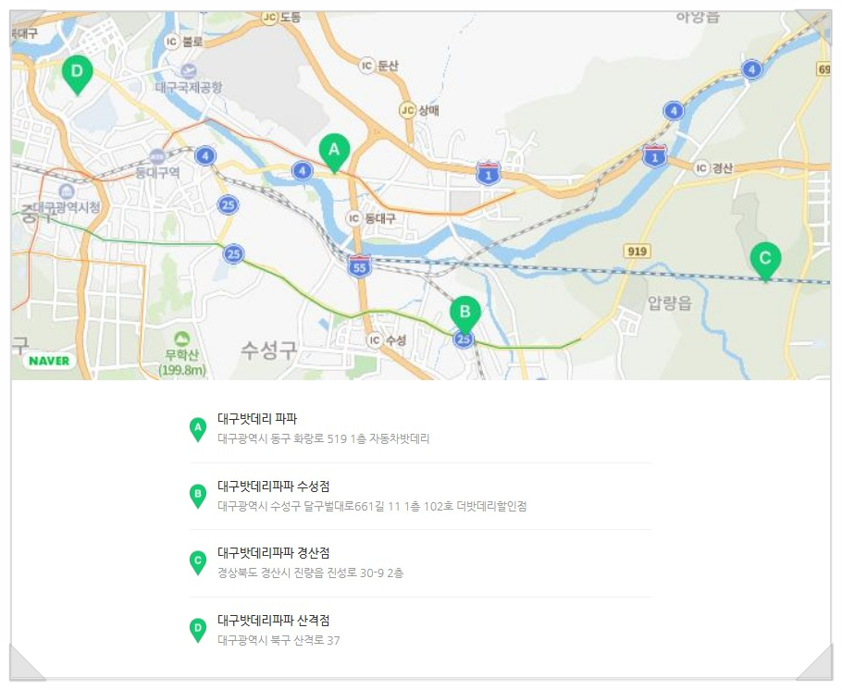Click map marker D at top left
The width and height of the screenshot is (842, 690).
[77, 75]
